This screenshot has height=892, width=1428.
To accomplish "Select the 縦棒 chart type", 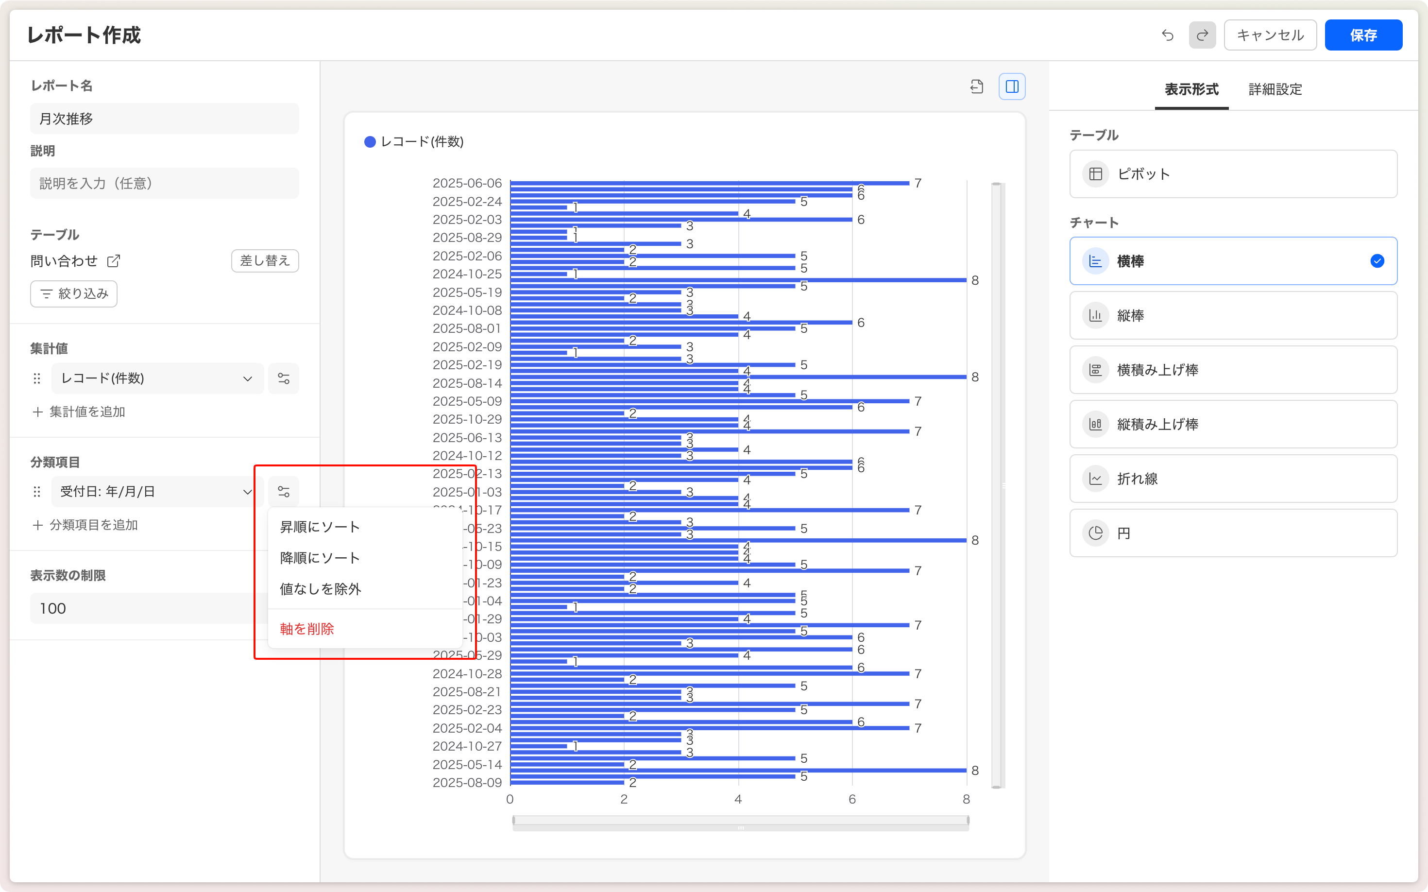I will tap(1233, 316).
